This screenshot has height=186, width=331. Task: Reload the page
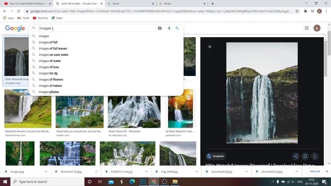[19, 11]
